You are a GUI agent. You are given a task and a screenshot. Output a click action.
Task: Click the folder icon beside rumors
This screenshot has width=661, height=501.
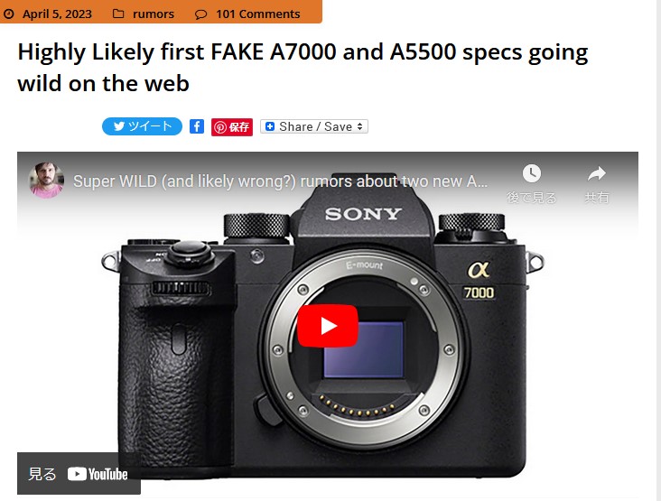[118, 14]
